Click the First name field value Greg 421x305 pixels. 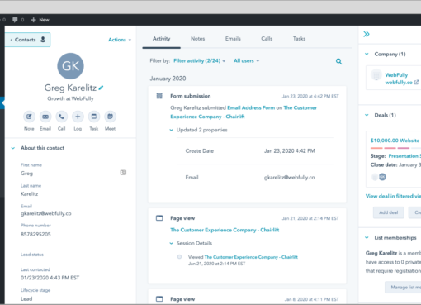26,174
